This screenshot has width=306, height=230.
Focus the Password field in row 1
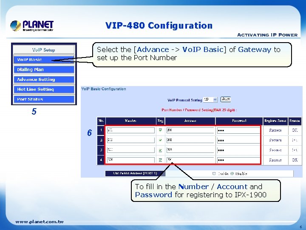coord(238,130)
